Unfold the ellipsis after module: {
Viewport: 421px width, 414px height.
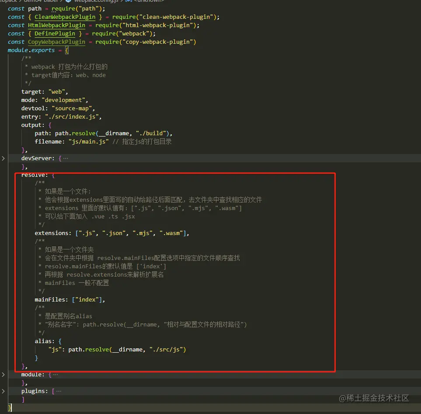coord(56,375)
